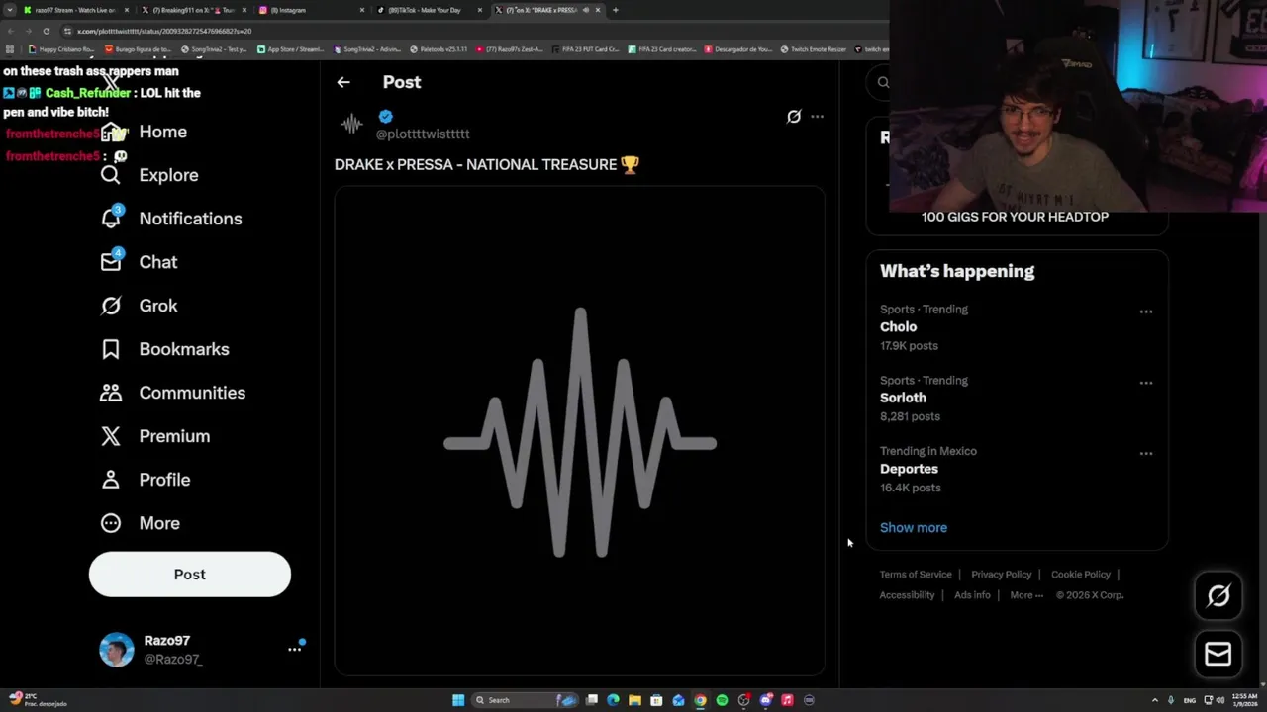The height and width of the screenshot is (712, 1267).
Task: Open Cookie Policy footer link
Action: tap(1081, 575)
